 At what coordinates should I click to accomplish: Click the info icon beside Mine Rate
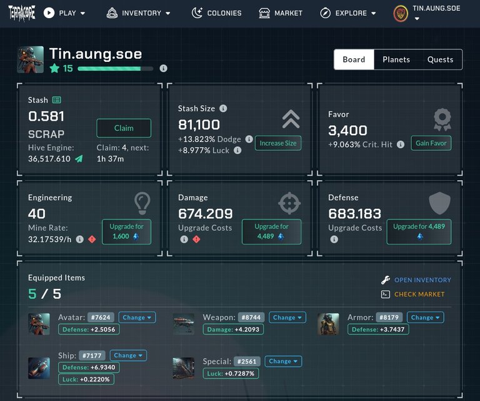point(79,239)
